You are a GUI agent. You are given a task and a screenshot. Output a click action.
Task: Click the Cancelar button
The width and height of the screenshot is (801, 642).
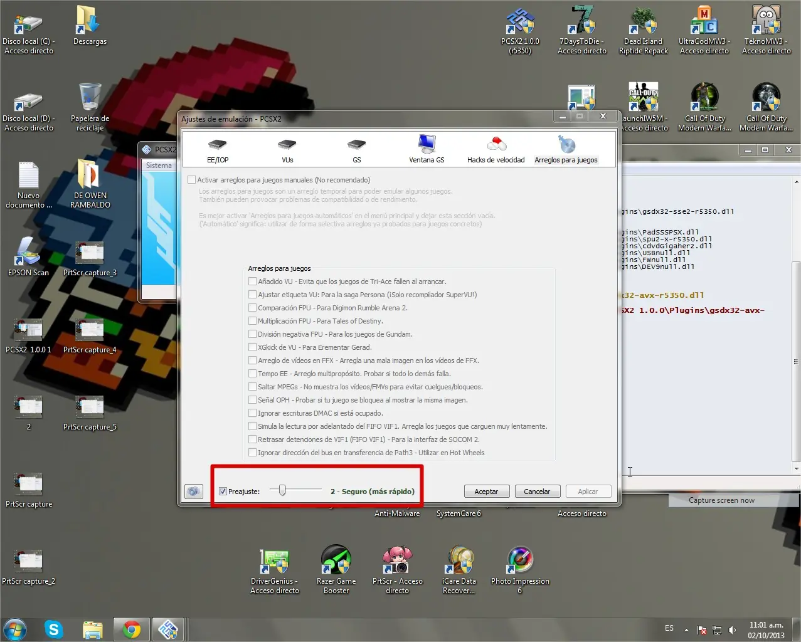click(537, 492)
